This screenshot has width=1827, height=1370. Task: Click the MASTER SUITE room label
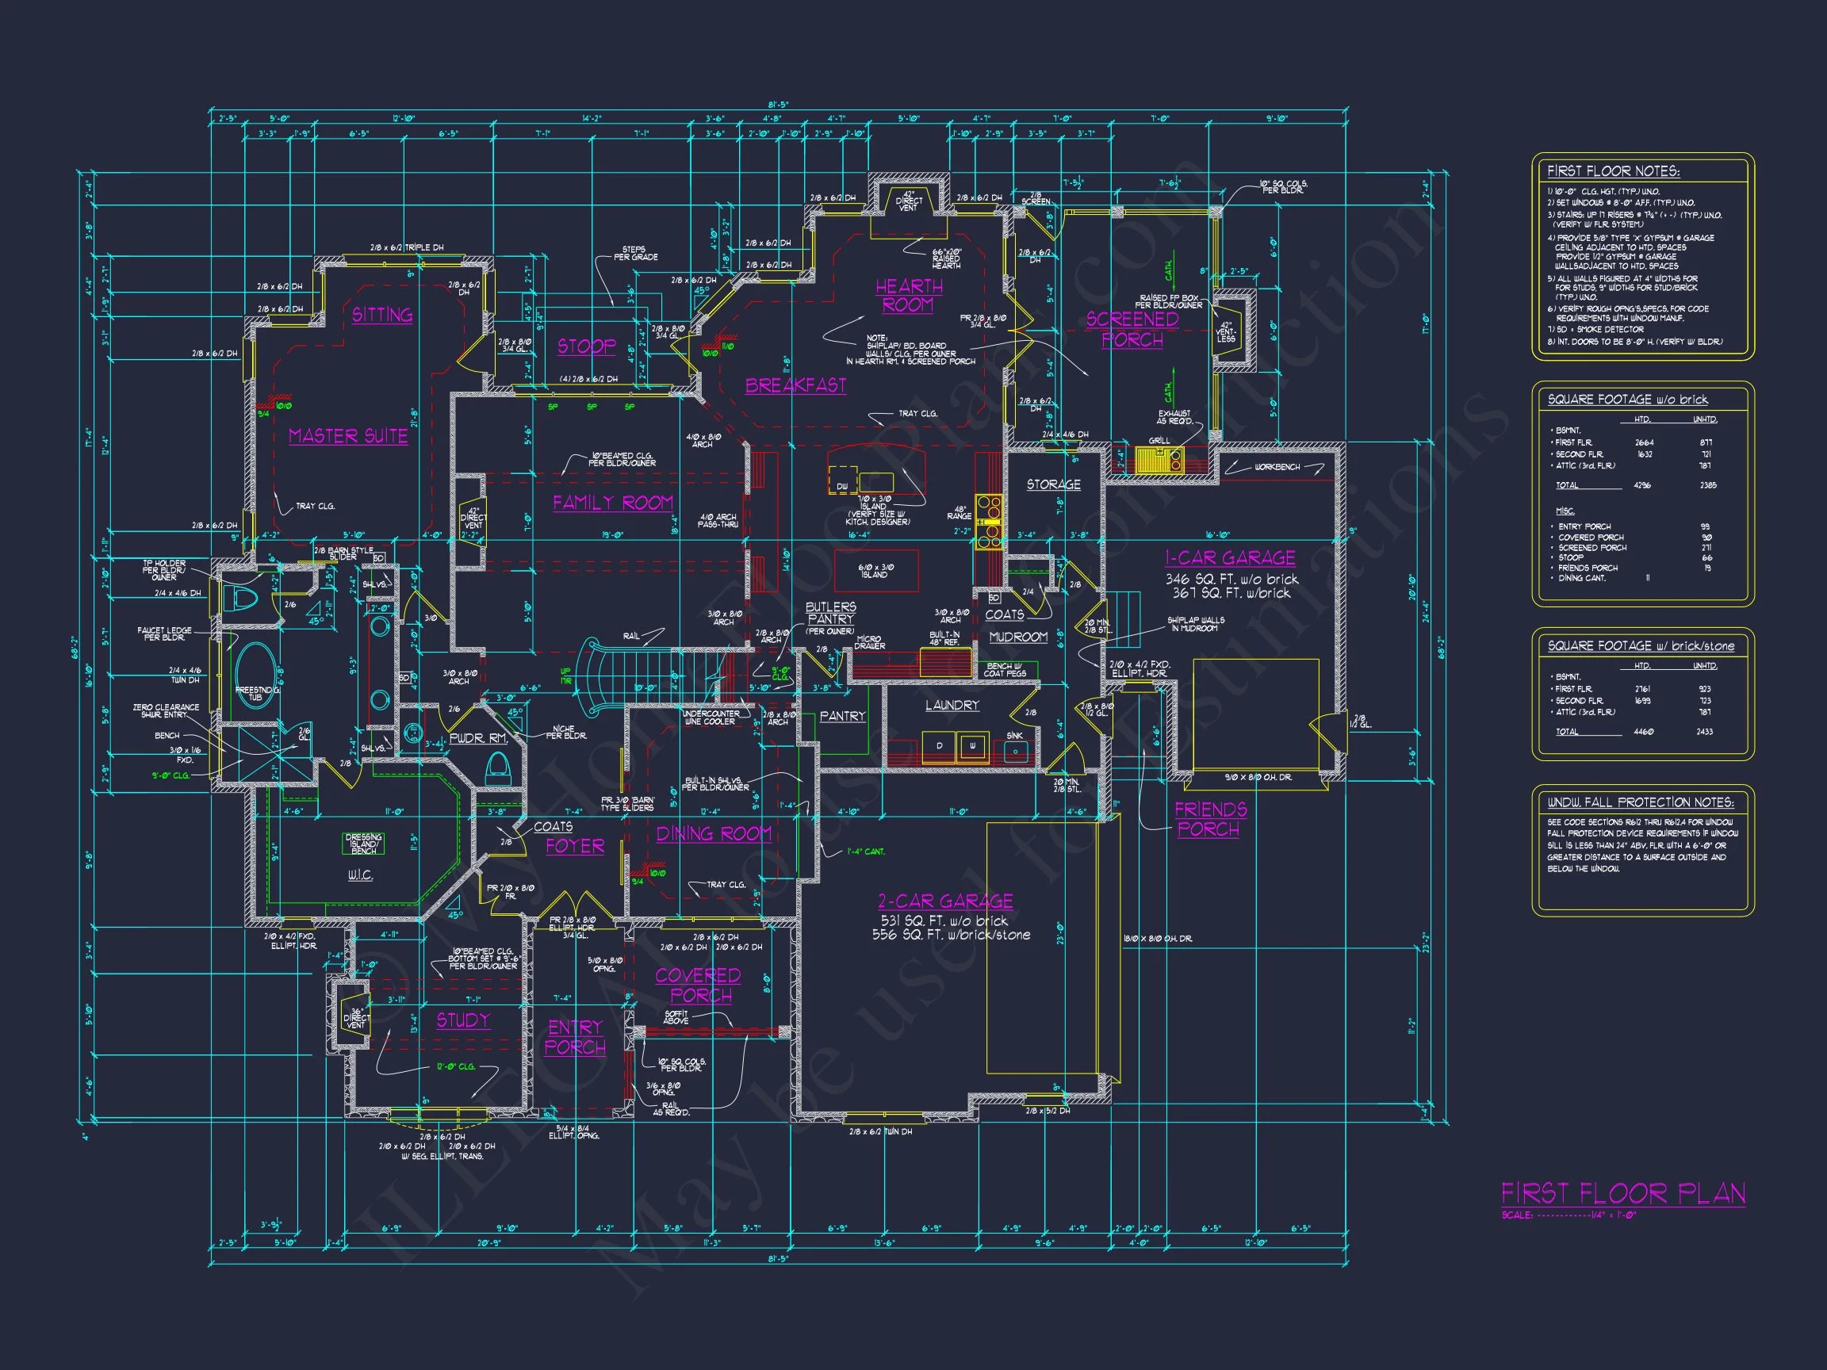coord(348,436)
